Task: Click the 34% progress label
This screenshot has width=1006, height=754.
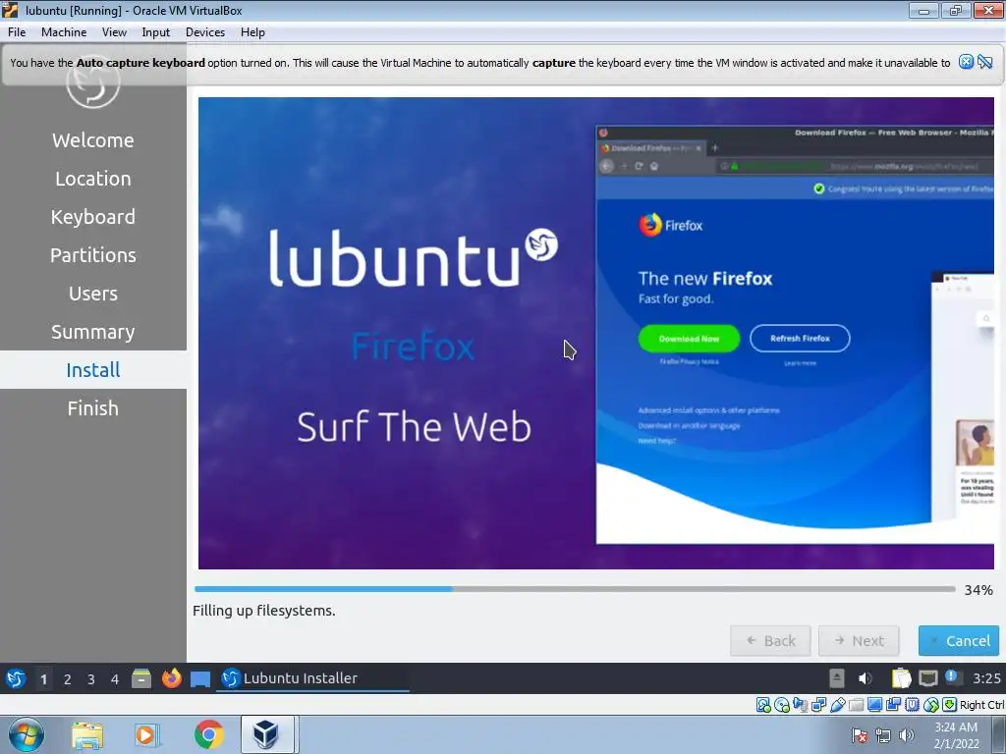Action: [978, 590]
